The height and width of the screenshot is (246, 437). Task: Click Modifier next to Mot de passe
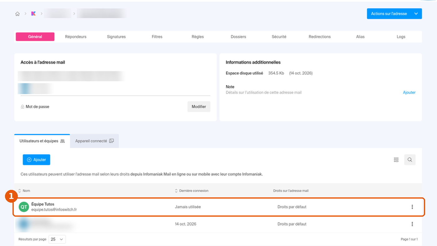pos(199,107)
